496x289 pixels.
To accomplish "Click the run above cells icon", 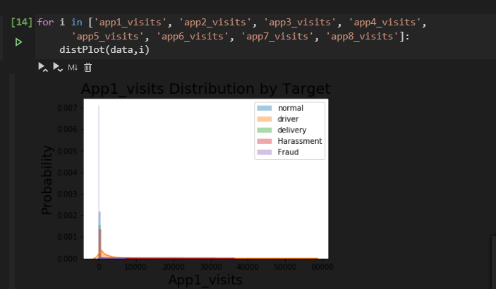I will [x=43, y=67].
